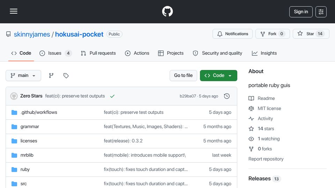
Task: Open the Actions tab
Action: 137,53
